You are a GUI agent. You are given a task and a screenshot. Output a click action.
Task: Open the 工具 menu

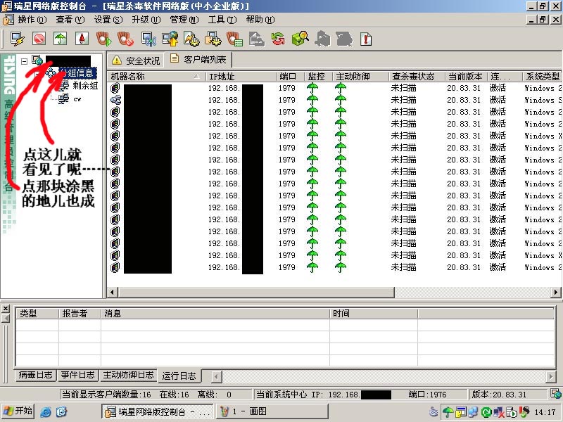click(221, 20)
